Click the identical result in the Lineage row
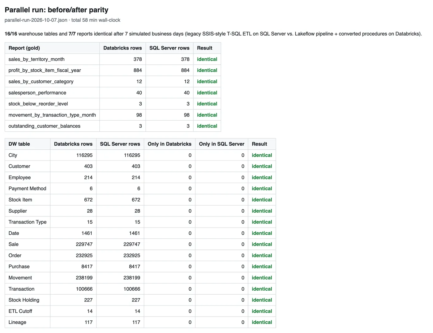 pyautogui.click(x=262, y=322)
